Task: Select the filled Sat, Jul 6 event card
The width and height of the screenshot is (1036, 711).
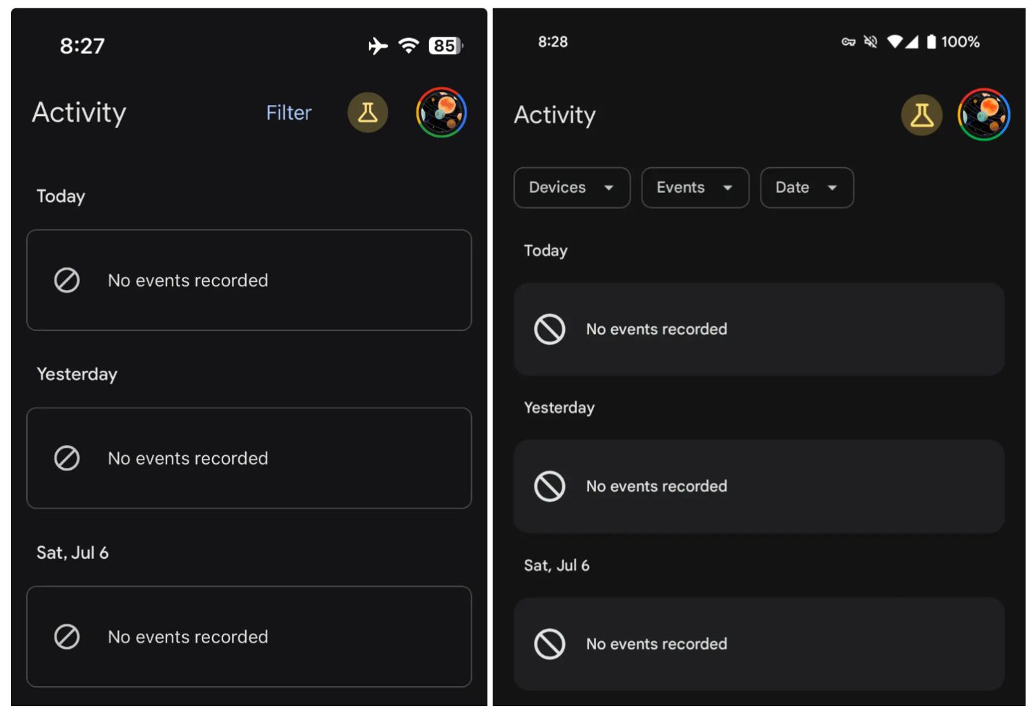Action: point(758,644)
